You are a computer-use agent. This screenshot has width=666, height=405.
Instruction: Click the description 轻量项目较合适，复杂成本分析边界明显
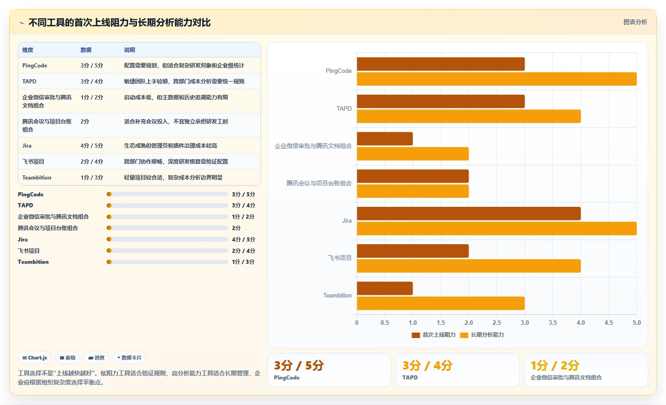pos(173,178)
